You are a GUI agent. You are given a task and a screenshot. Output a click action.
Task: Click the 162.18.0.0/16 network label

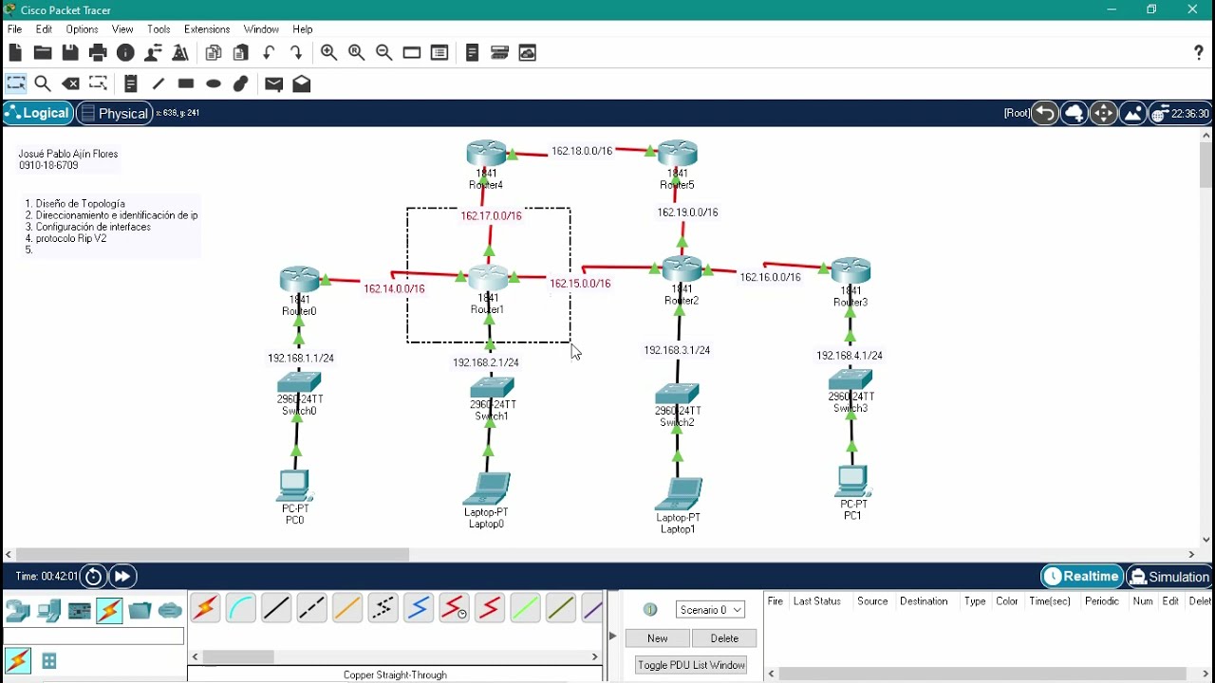coord(582,151)
